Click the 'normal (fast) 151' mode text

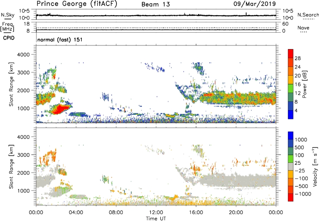(x=60, y=39)
